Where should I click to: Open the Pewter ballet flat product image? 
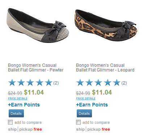coord(38,25)
